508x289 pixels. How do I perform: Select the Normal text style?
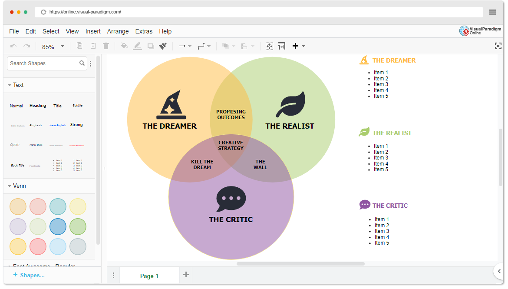pyautogui.click(x=16, y=106)
